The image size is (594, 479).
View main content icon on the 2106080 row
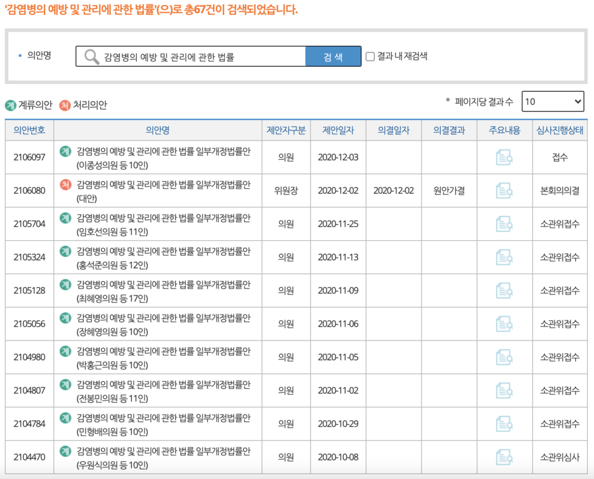coord(504,191)
